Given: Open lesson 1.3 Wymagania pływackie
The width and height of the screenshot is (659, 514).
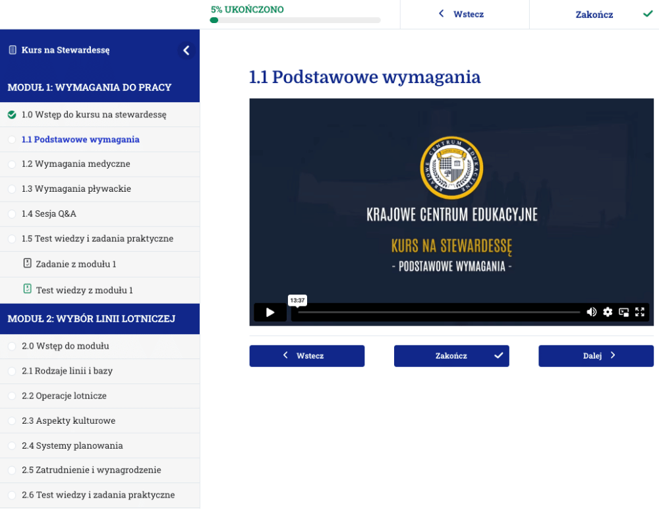Looking at the screenshot, I should pyautogui.click(x=100, y=189).
